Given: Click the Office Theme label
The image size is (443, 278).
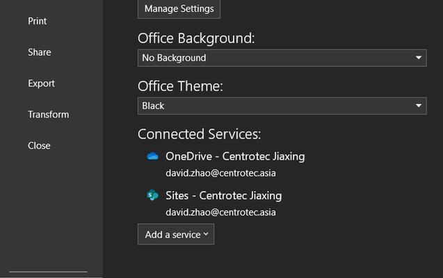Looking at the screenshot, I should pos(180,86).
